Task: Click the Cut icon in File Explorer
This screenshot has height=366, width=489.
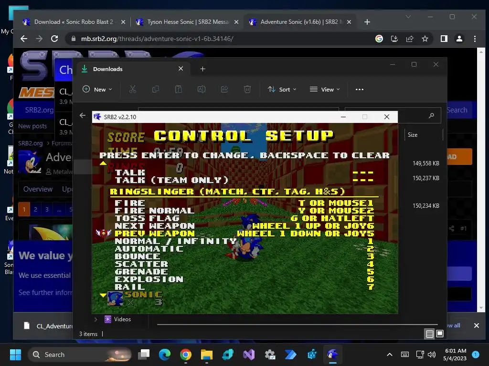Action: pos(133,89)
